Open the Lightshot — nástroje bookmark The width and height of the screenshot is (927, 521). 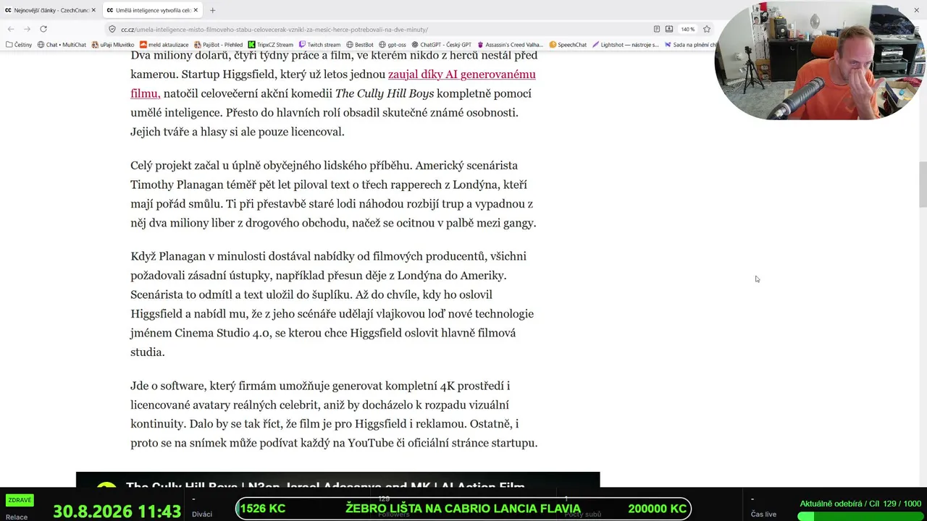click(626, 45)
